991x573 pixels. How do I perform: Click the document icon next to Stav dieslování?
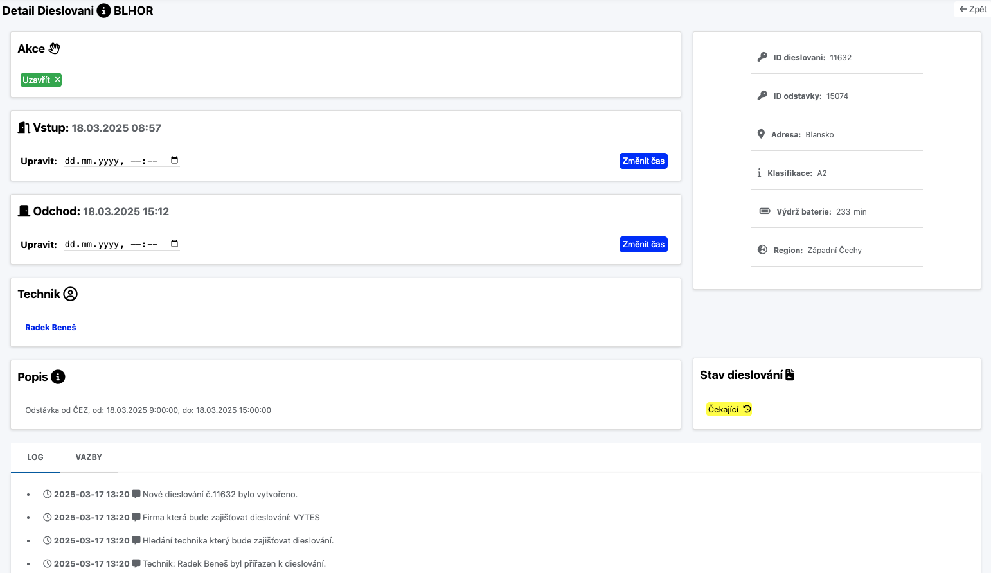tap(790, 375)
